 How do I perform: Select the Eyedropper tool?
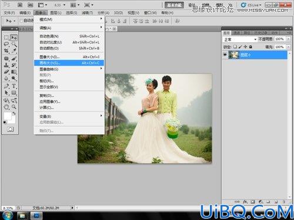[14, 51]
